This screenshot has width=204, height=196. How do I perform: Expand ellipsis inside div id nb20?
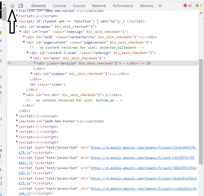click(143, 37)
